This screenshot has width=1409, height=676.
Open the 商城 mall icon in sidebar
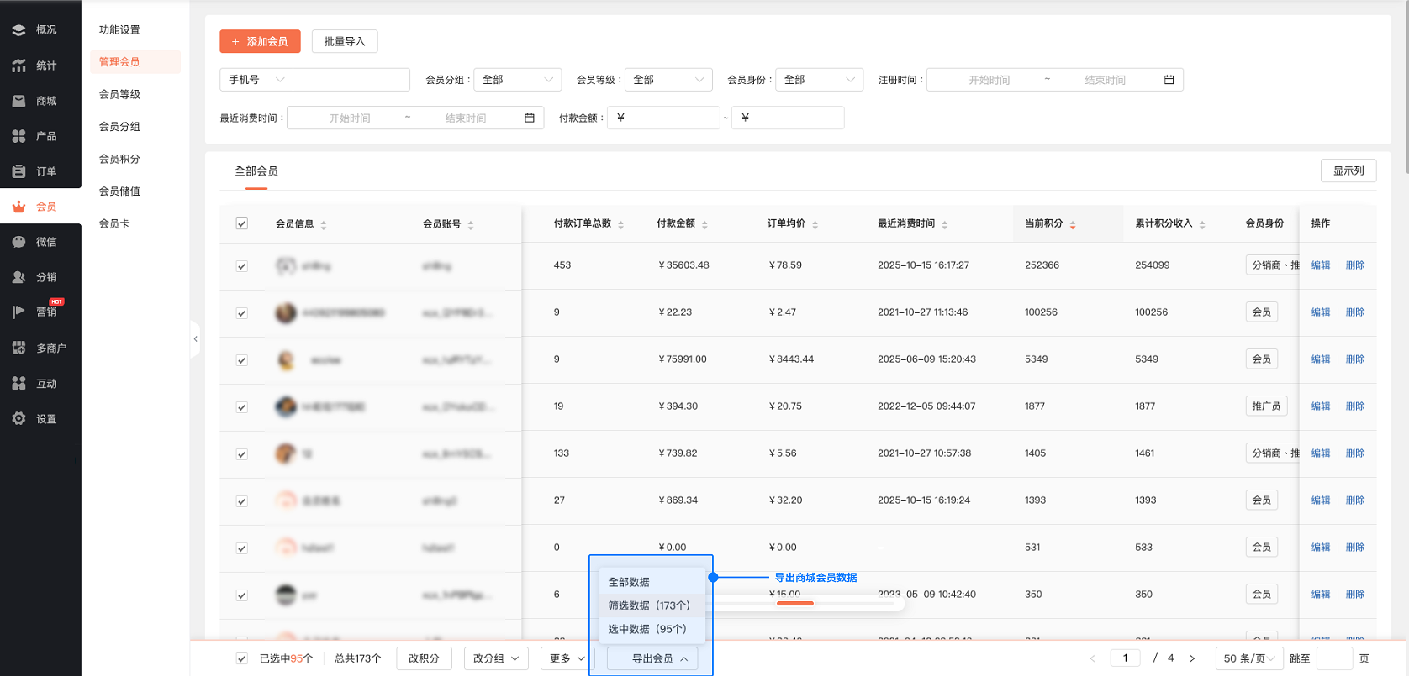[18, 101]
